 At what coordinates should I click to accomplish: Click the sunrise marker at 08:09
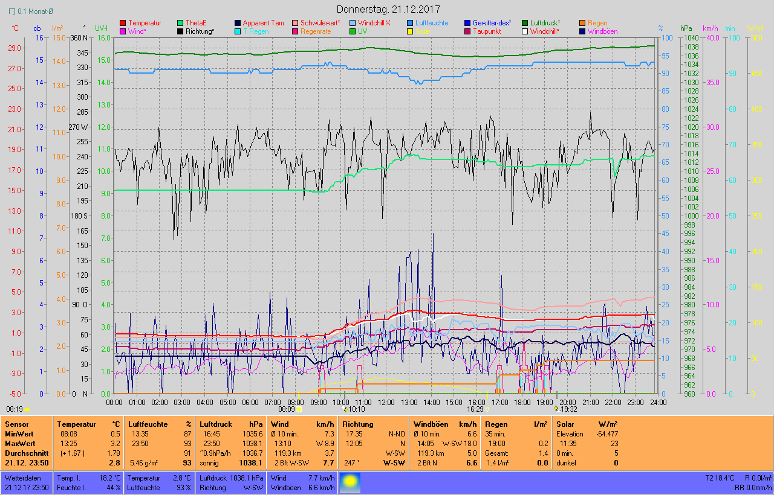point(299,409)
